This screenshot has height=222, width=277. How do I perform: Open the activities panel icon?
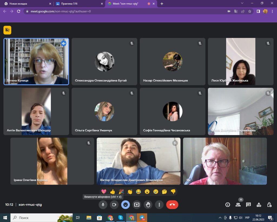259,205
